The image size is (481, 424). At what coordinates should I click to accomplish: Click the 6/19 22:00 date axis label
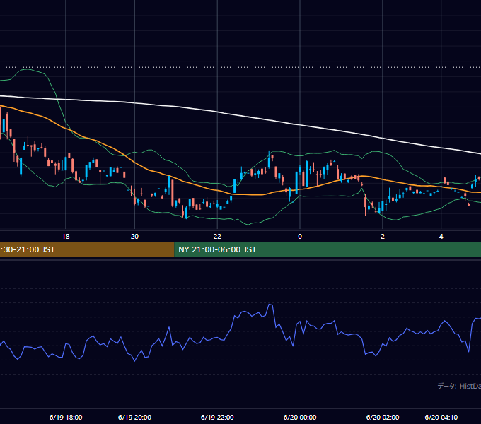pyautogui.click(x=217, y=417)
